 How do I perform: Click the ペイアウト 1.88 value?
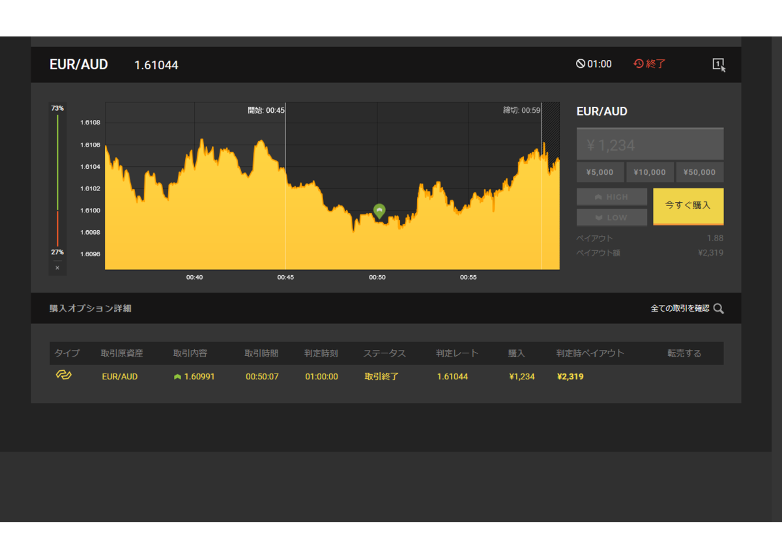tap(715, 238)
